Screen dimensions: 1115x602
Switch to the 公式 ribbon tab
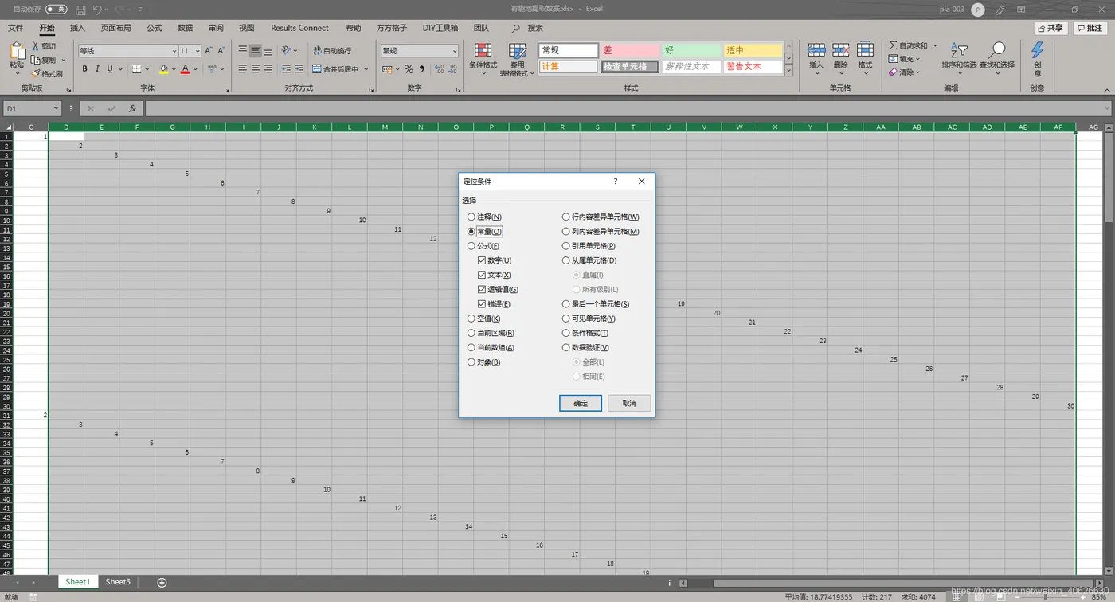(x=154, y=28)
